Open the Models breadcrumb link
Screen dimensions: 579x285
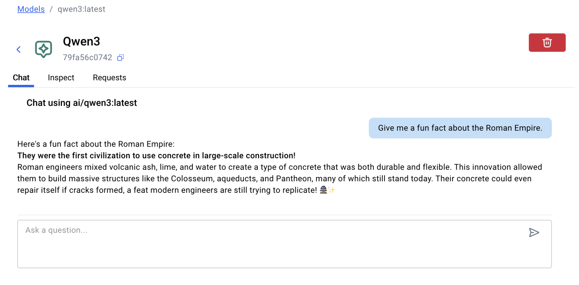click(31, 9)
